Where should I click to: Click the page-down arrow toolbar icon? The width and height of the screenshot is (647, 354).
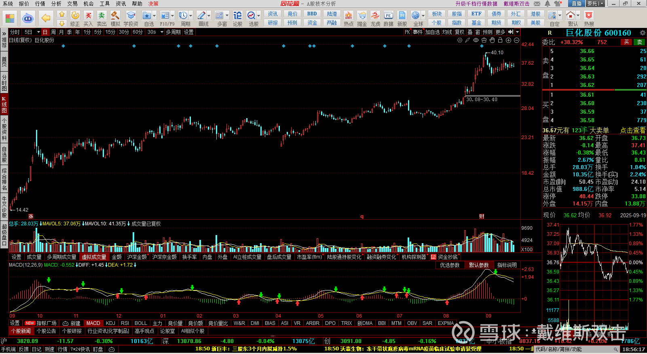pyautogui.click(x=61, y=23)
